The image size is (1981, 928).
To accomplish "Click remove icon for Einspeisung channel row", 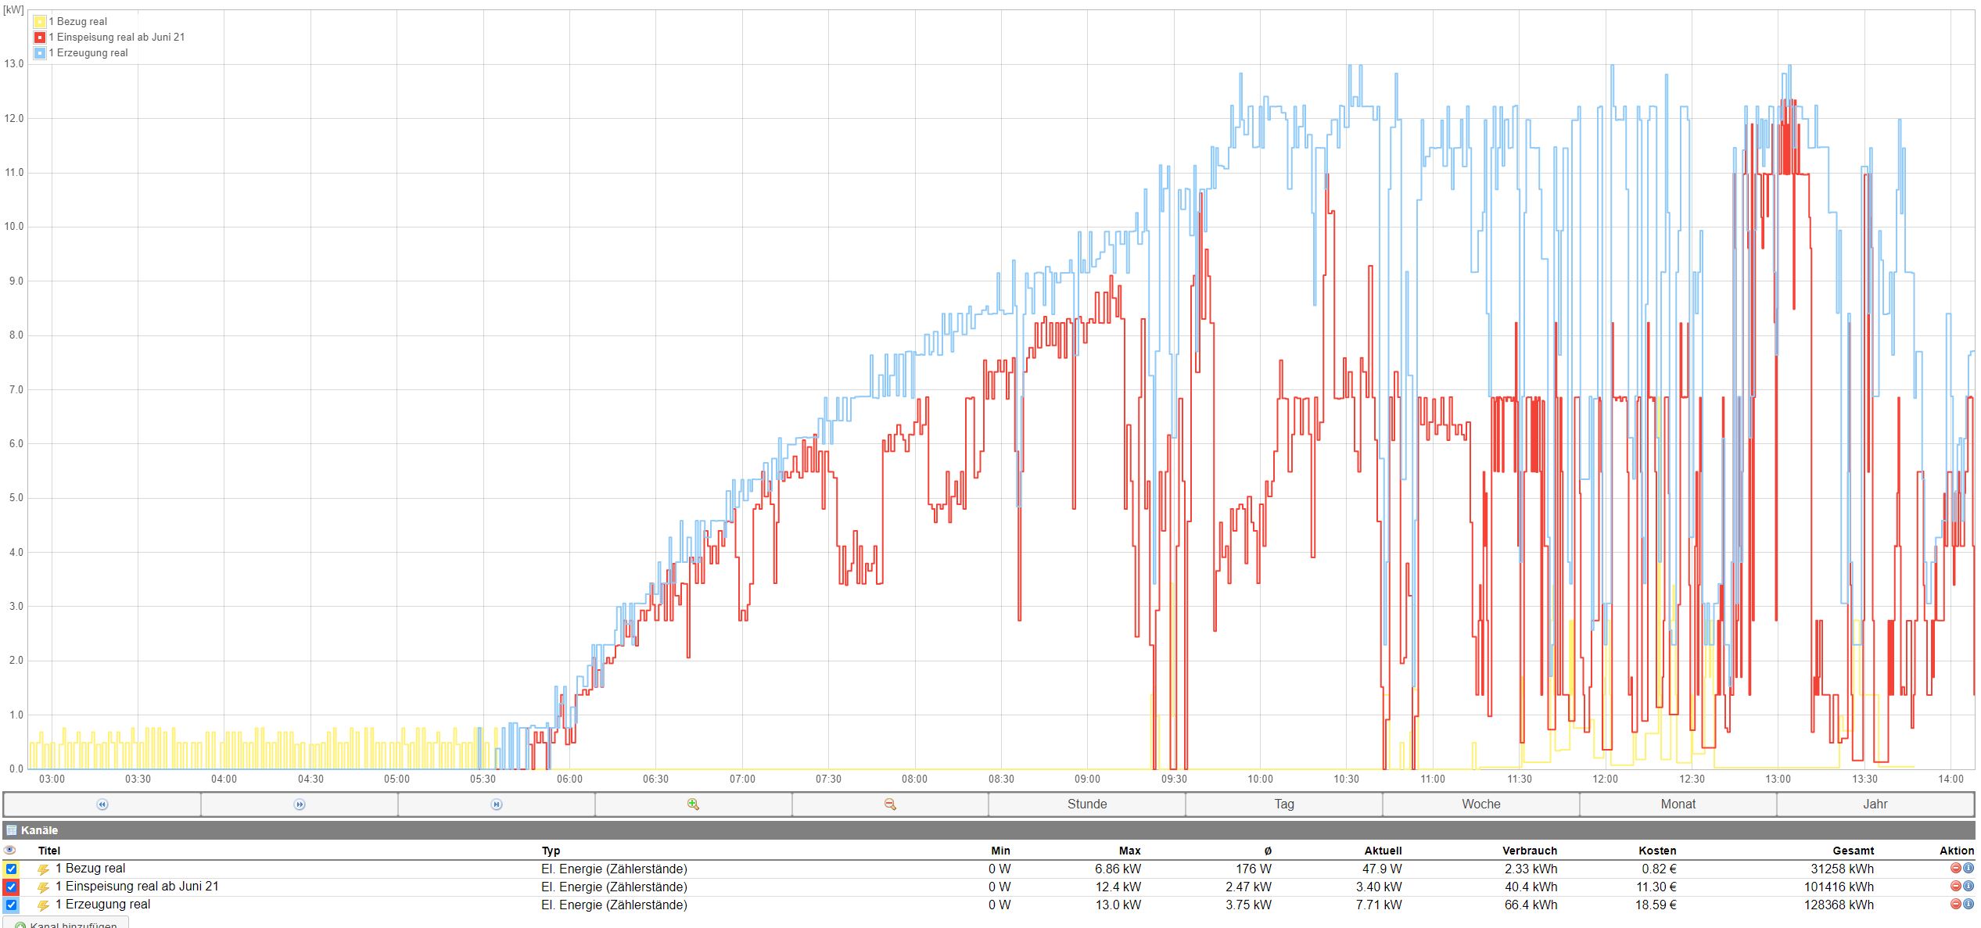I will [x=1956, y=887].
